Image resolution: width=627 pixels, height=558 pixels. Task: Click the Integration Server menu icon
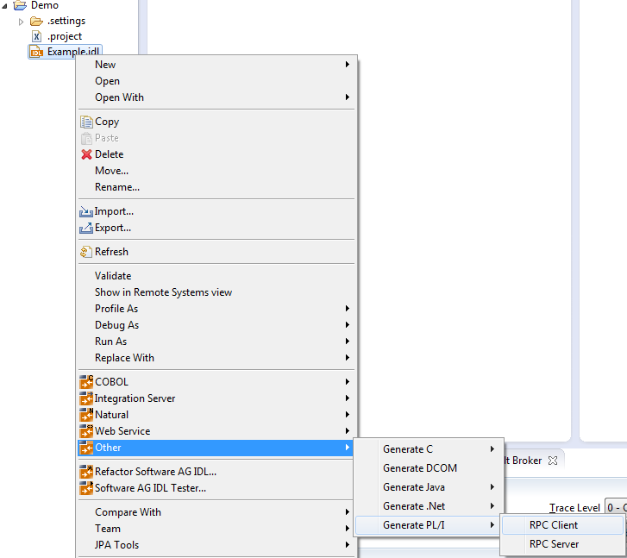tap(86, 398)
